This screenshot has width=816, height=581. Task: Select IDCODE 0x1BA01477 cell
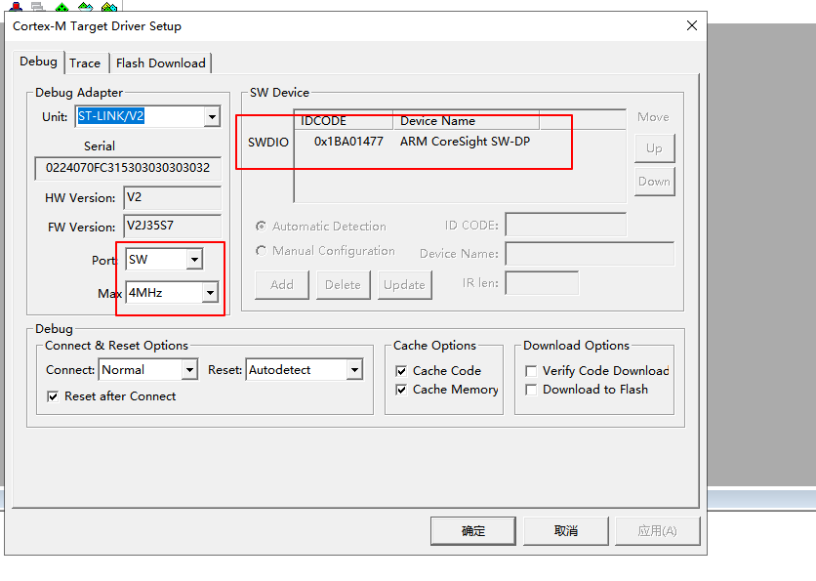[348, 142]
